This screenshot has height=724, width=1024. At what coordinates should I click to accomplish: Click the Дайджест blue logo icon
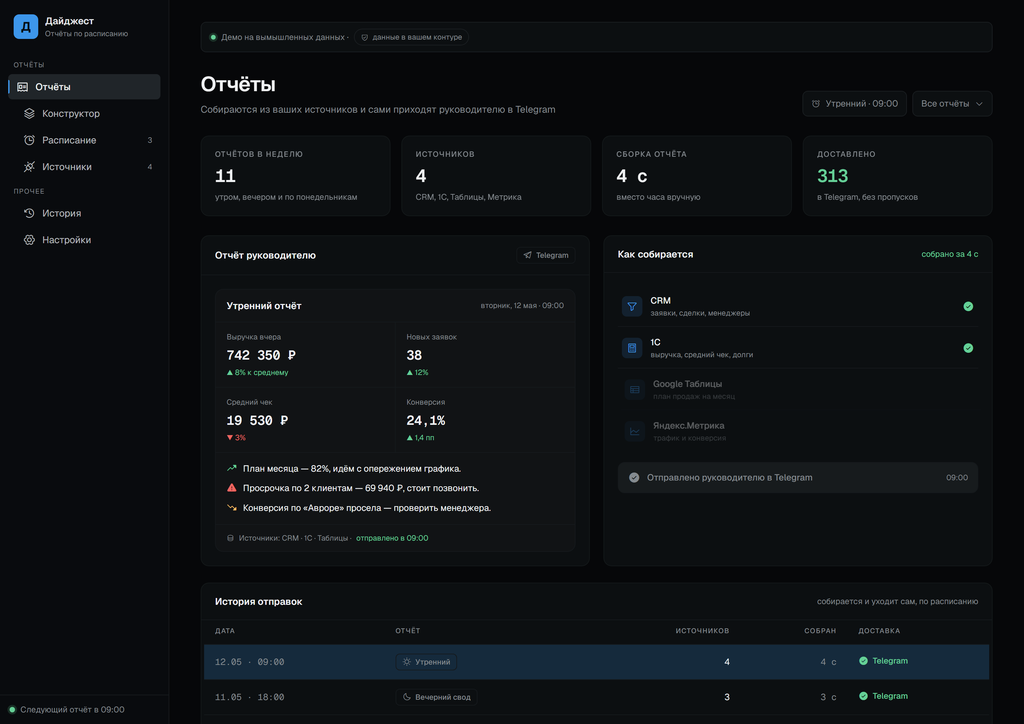25,27
